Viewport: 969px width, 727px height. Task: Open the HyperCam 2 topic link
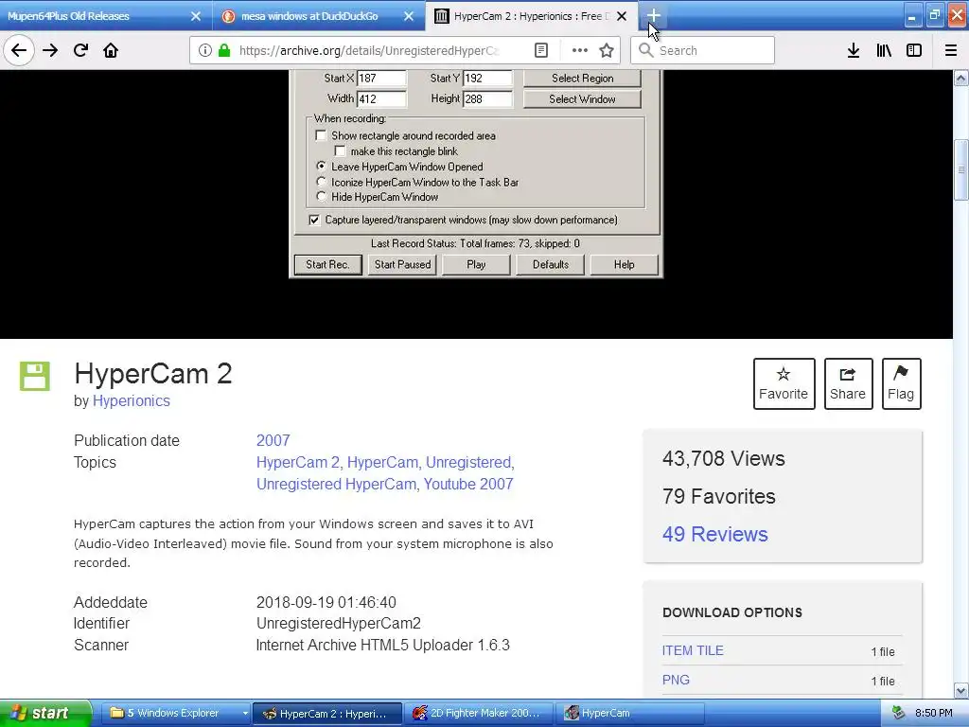click(298, 462)
